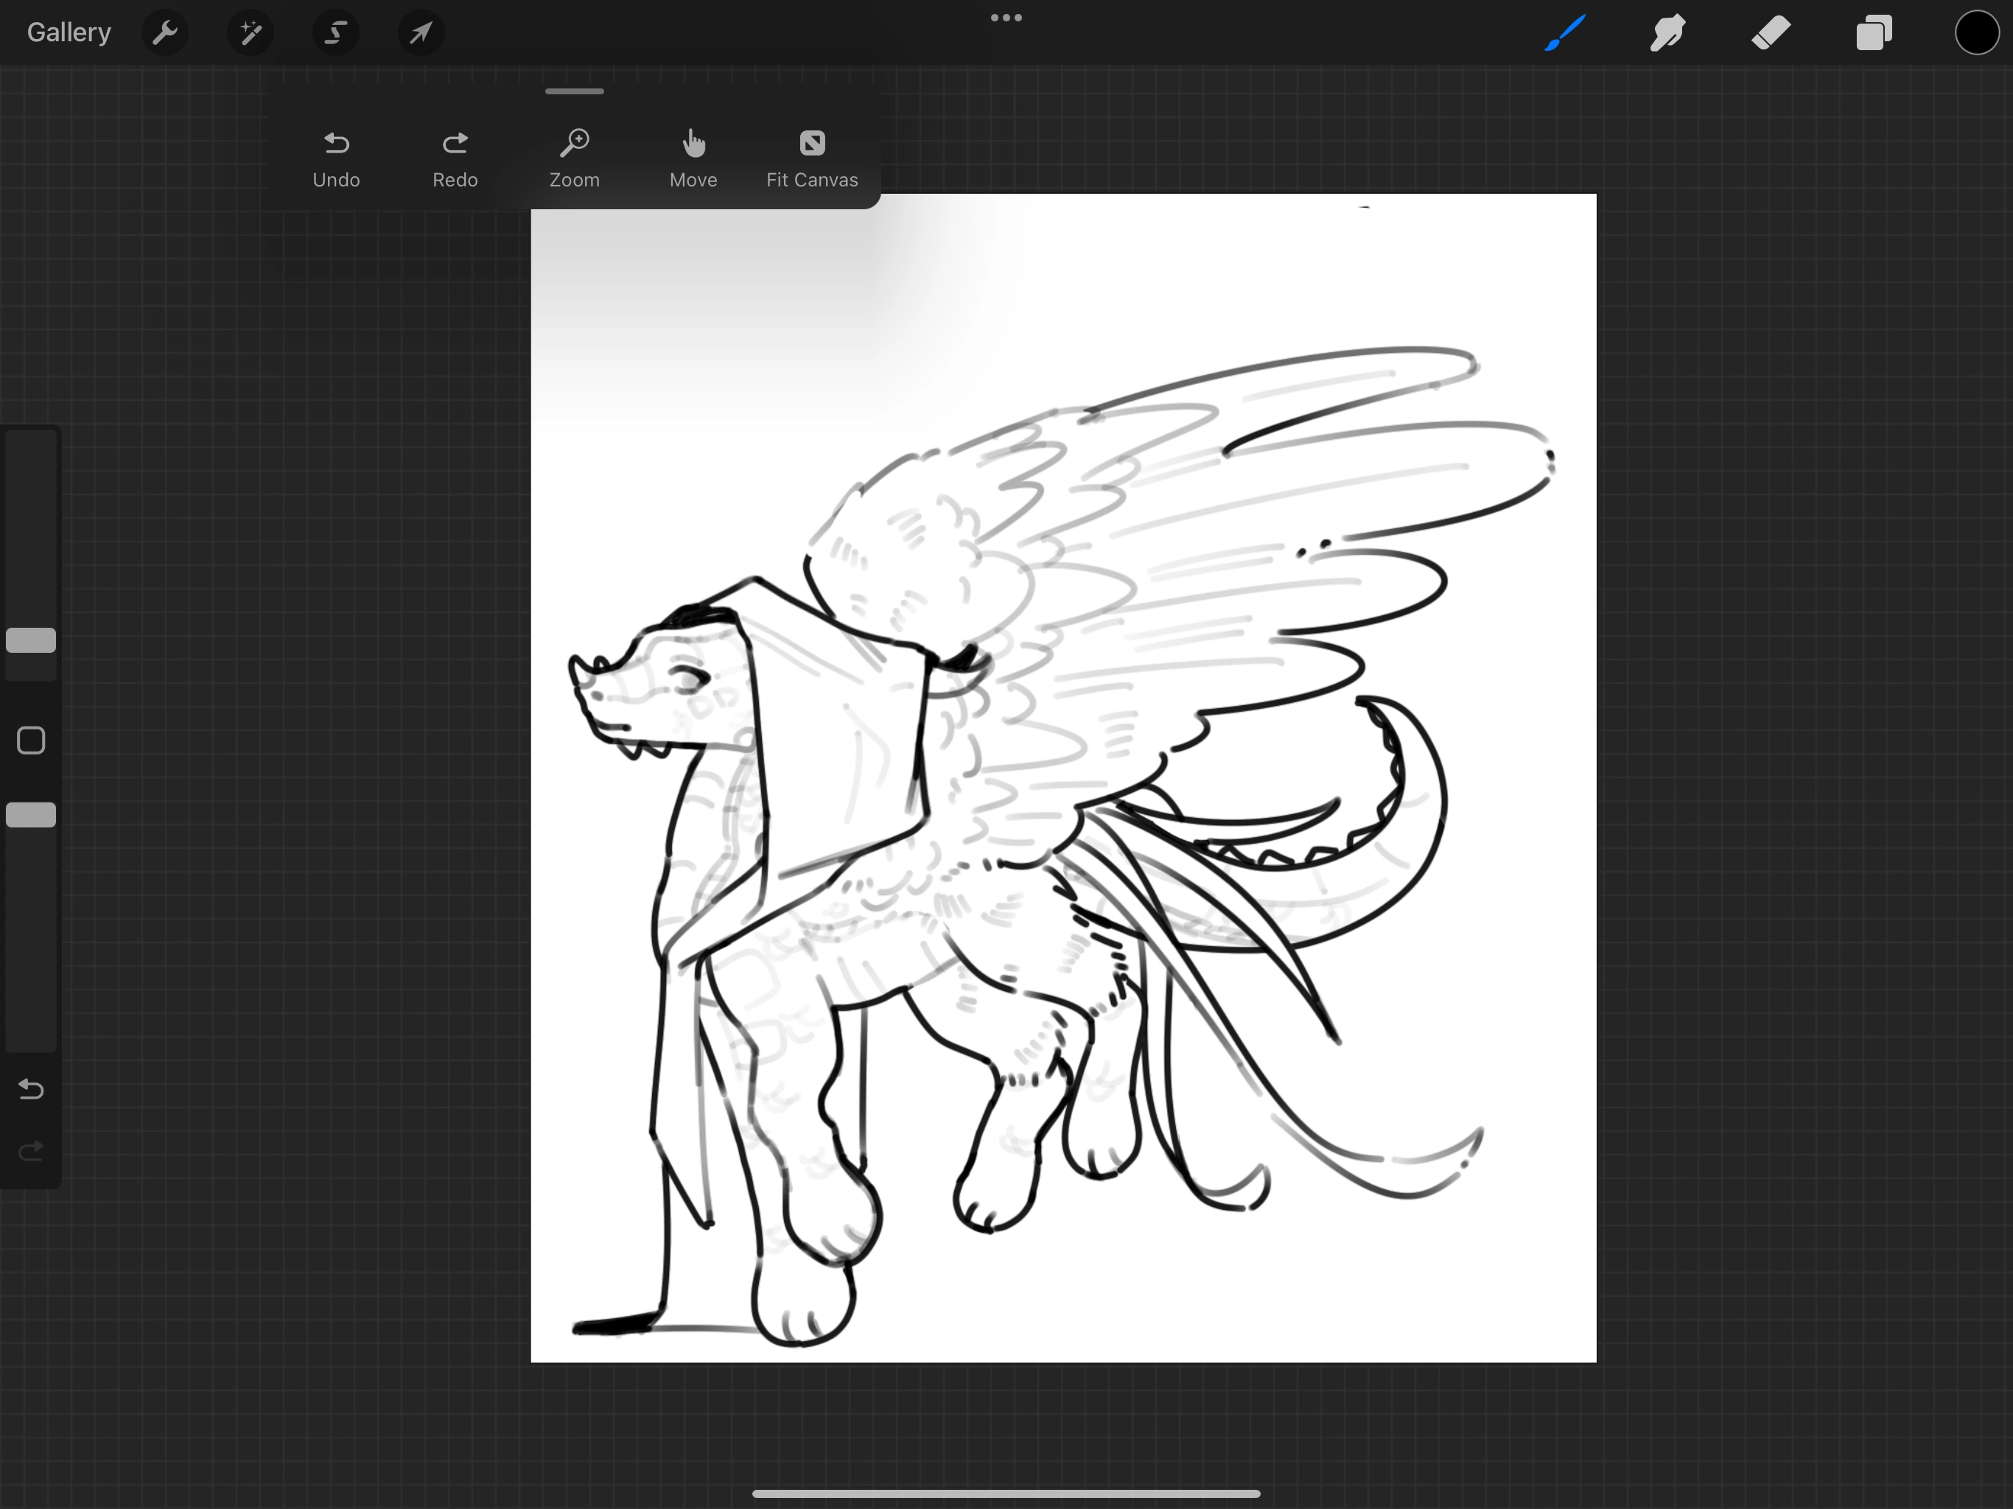This screenshot has height=1509, width=2013.
Task: Click the brush size slider handle
Action: (x=31, y=640)
